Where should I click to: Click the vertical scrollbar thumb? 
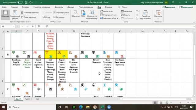(x=194, y=60)
